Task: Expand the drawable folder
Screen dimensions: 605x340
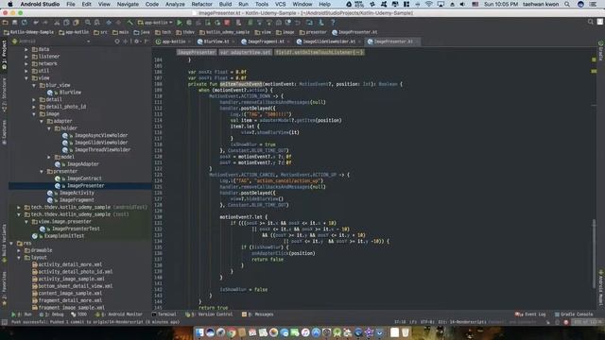Action: (19, 250)
